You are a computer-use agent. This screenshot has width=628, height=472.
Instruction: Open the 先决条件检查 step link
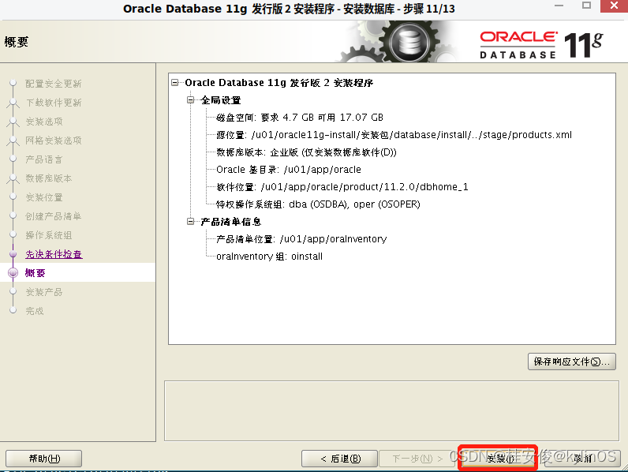point(54,254)
